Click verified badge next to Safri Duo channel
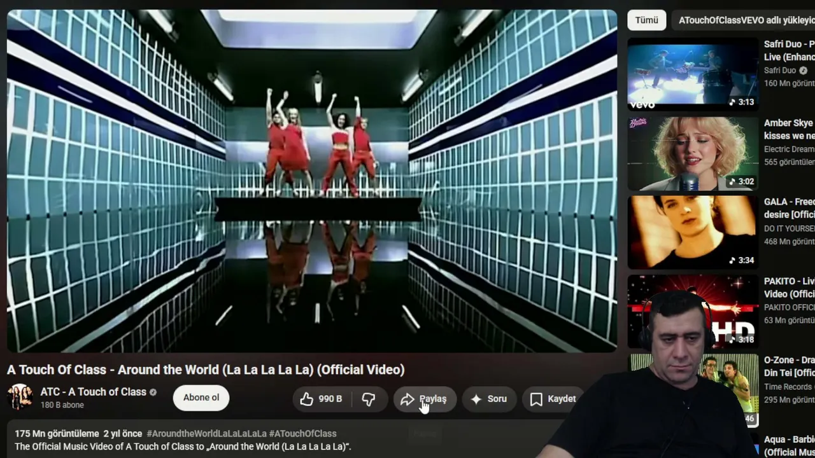Screen dimensions: 815x458 [804, 71]
